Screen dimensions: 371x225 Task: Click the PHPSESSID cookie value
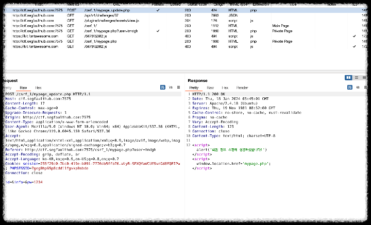[60, 168]
